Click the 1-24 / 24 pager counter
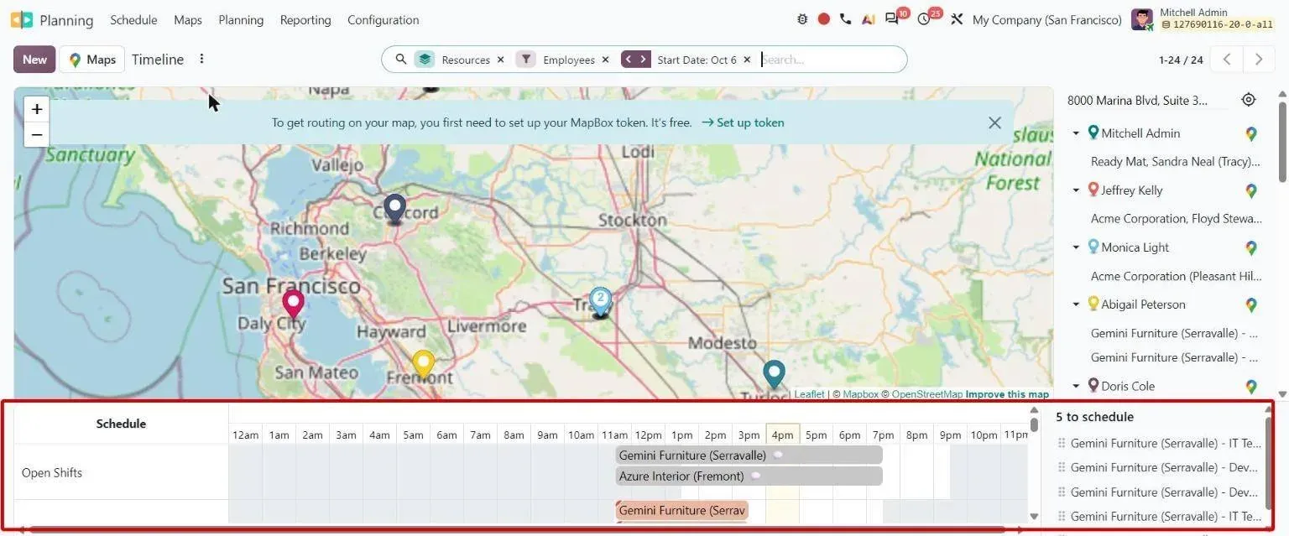 [x=1181, y=60]
